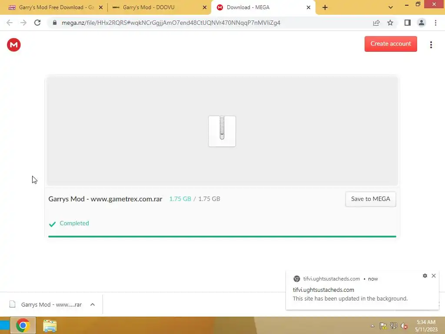Image resolution: width=445 pixels, height=334 pixels.
Task: Click the tifvi.ughtsustacheds.com notification title
Action: point(323,290)
